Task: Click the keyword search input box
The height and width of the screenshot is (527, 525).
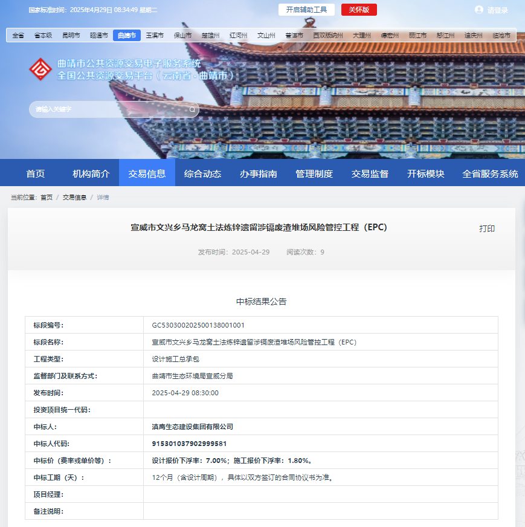Action: click(x=109, y=109)
